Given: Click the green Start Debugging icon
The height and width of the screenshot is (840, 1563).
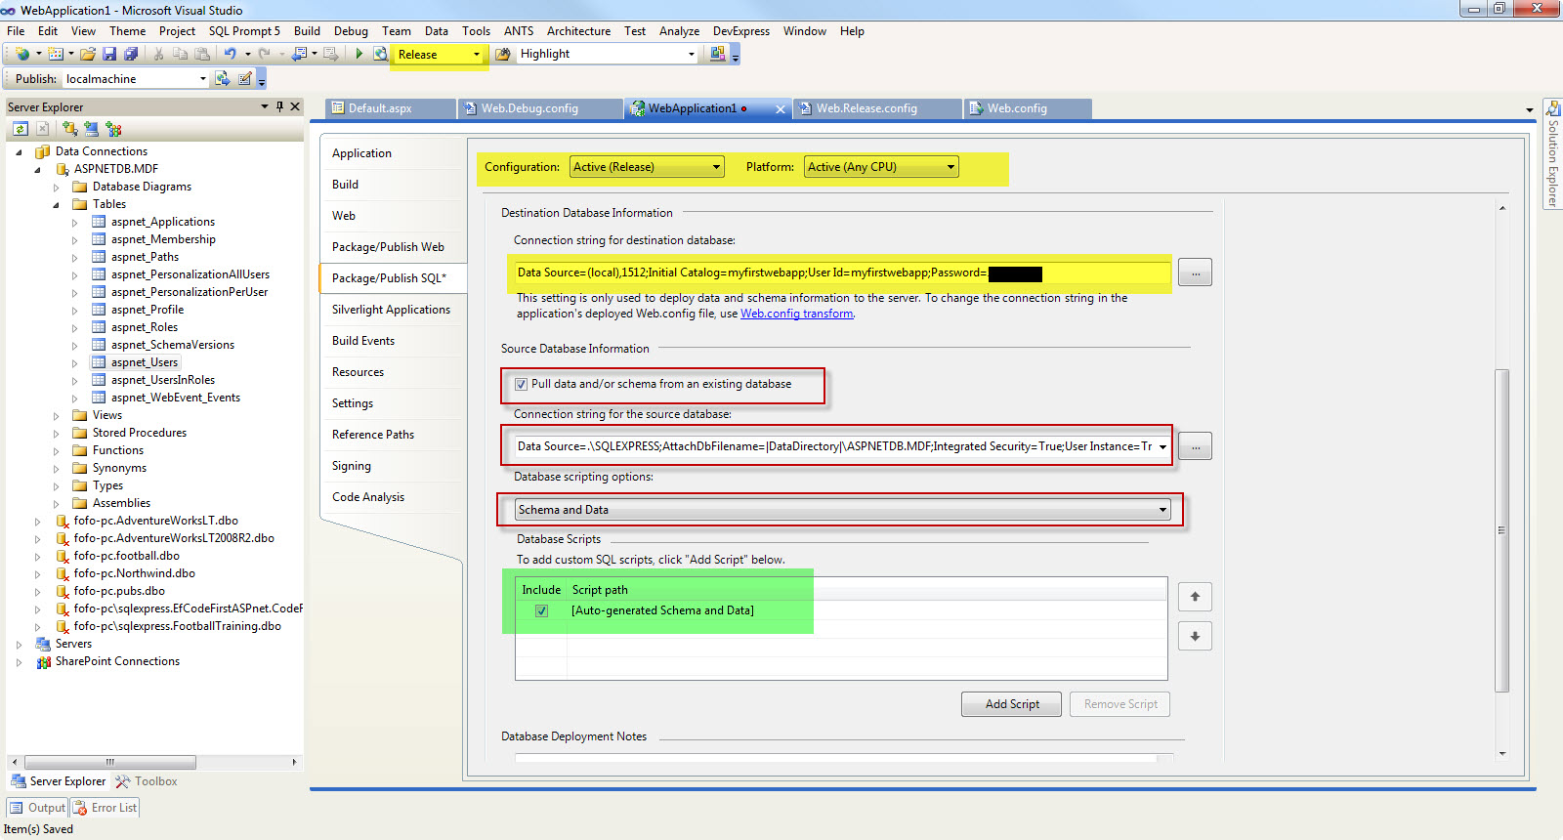Looking at the screenshot, I should click(359, 54).
